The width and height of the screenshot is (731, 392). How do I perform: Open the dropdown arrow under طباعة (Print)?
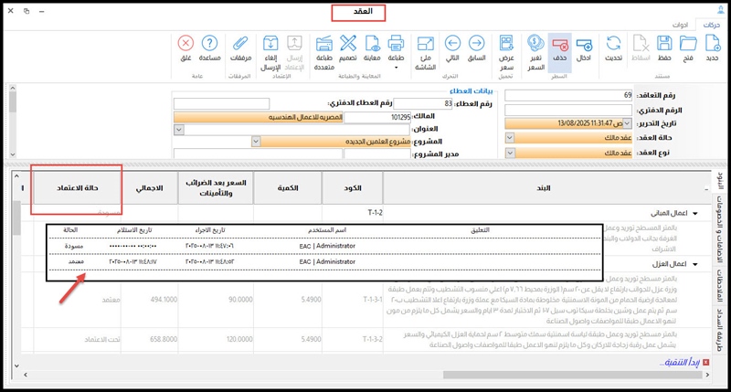396,68
